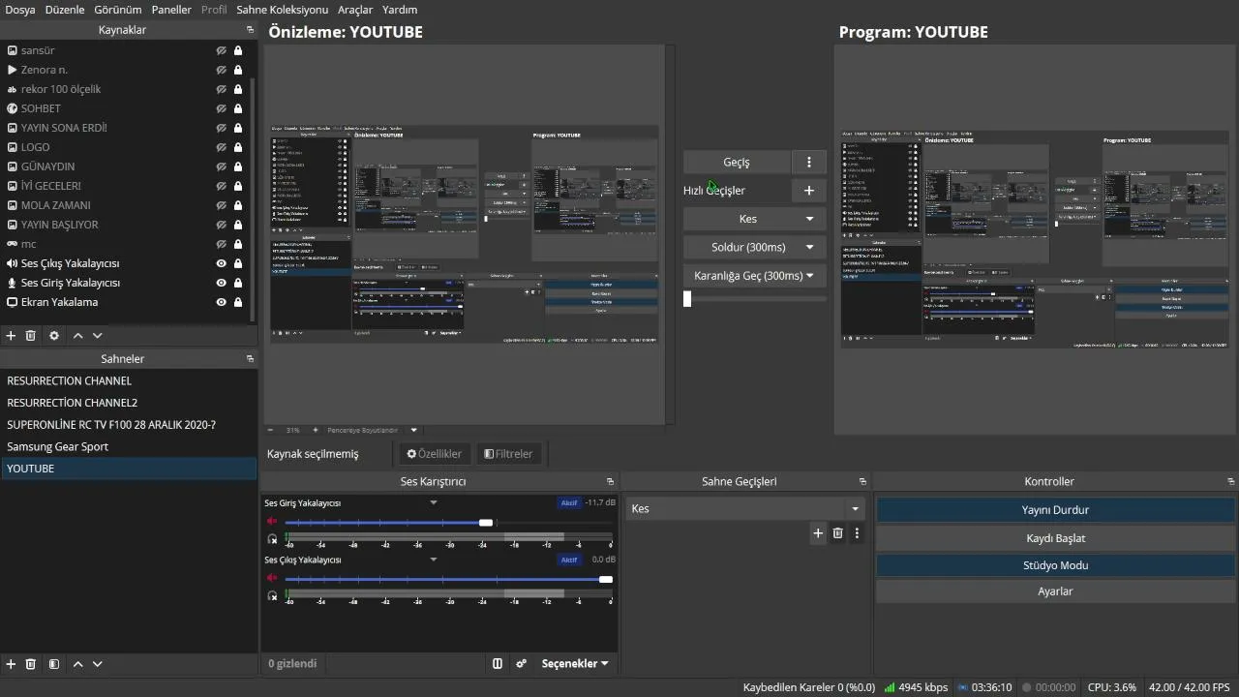Show the sansür source
The image size is (1239, 697).
point(221,50)
